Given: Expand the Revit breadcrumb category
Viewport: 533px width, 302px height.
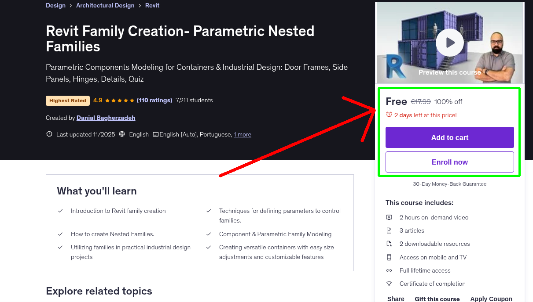Looking at the screenshot, I should (152, 5).
